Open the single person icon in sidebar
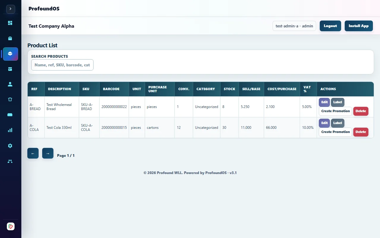This screenshot has height=238, width=380. pyautogui.click(x=10, y=84)
